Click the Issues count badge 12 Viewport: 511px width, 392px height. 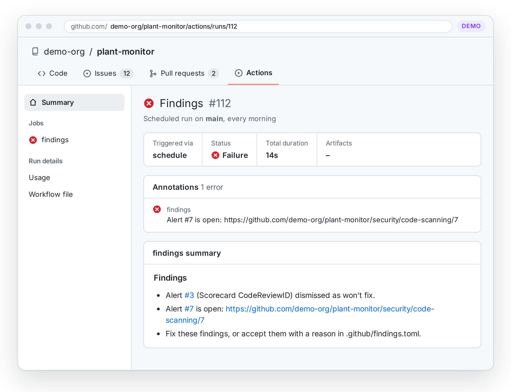click(127, 73)
